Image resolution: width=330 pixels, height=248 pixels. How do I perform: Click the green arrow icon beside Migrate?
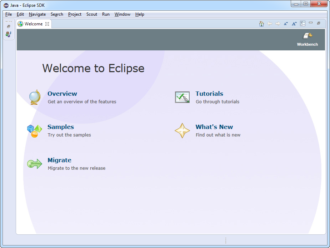[35, 164]
